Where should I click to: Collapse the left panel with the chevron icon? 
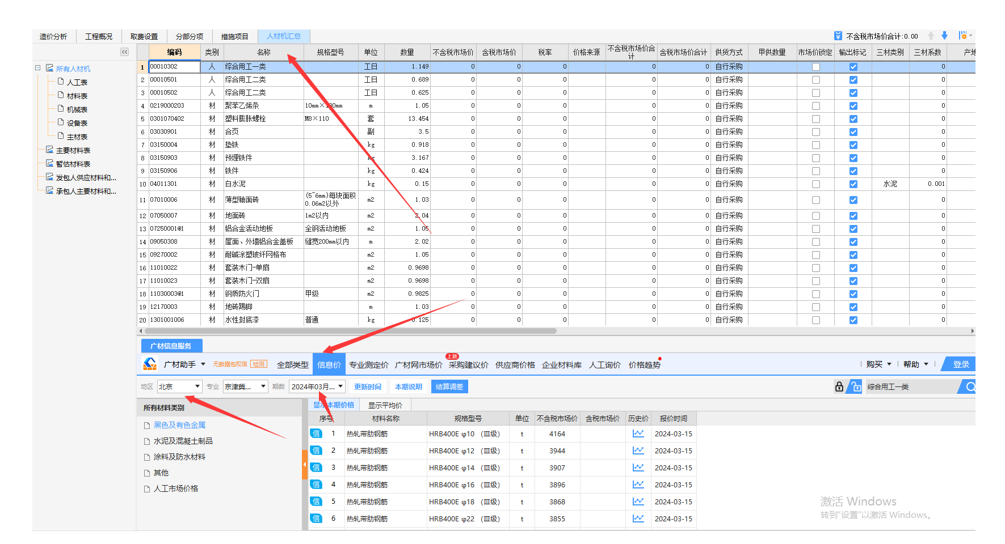tap(125, 52)
